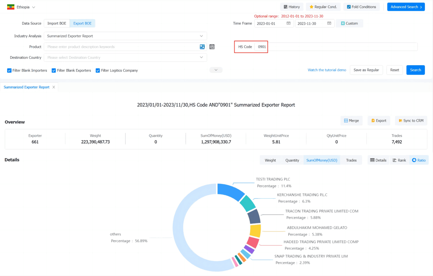
Task: Uncheck Filter Blank Importers
Action: (9, 70)
